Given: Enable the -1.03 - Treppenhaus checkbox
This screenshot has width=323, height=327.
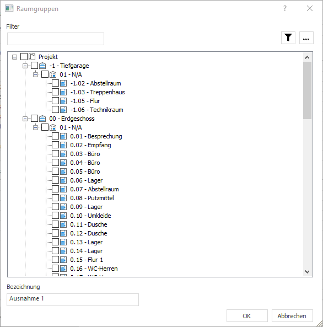Looking at the screenshot, I should coord(55,92).
